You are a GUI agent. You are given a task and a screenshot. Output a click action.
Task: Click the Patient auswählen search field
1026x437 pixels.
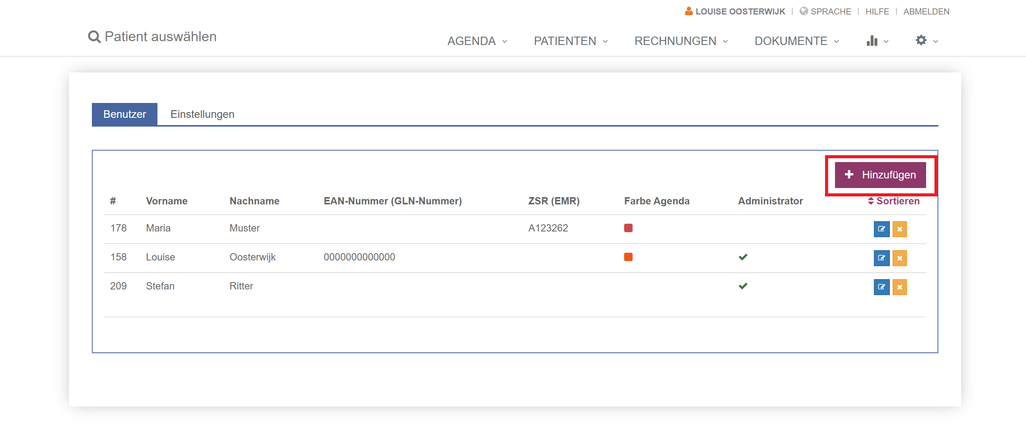[x=161, y=37]
